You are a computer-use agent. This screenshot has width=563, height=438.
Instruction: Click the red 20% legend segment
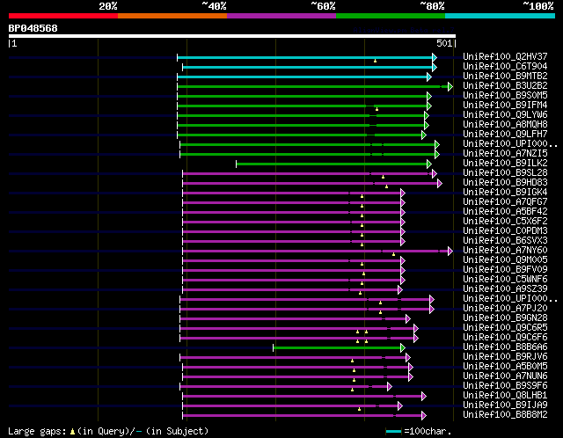click(63, 16)
